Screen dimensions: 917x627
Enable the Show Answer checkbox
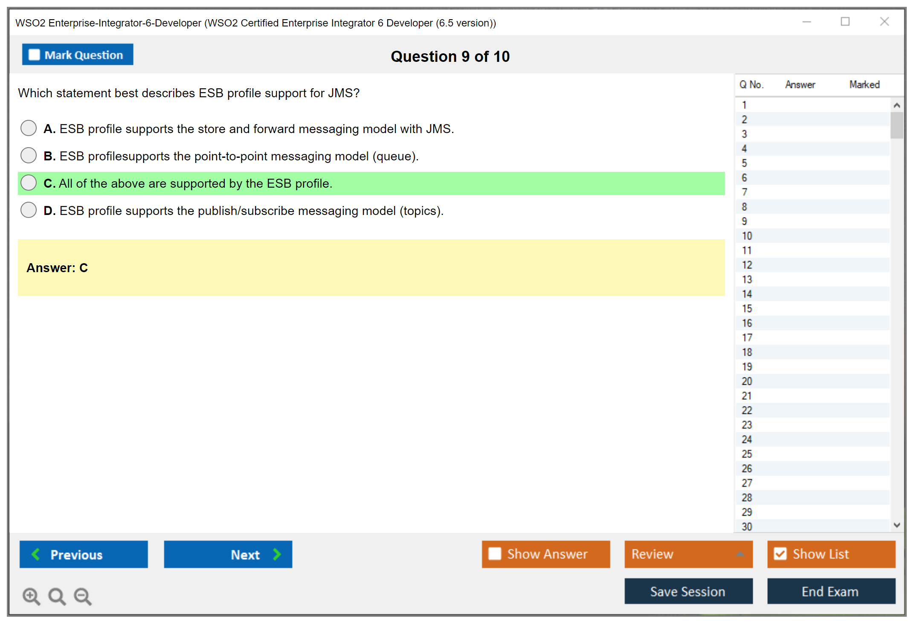(495, 554)
